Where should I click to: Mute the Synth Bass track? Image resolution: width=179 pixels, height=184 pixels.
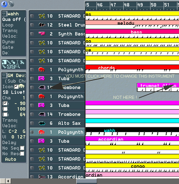point(32,34)
